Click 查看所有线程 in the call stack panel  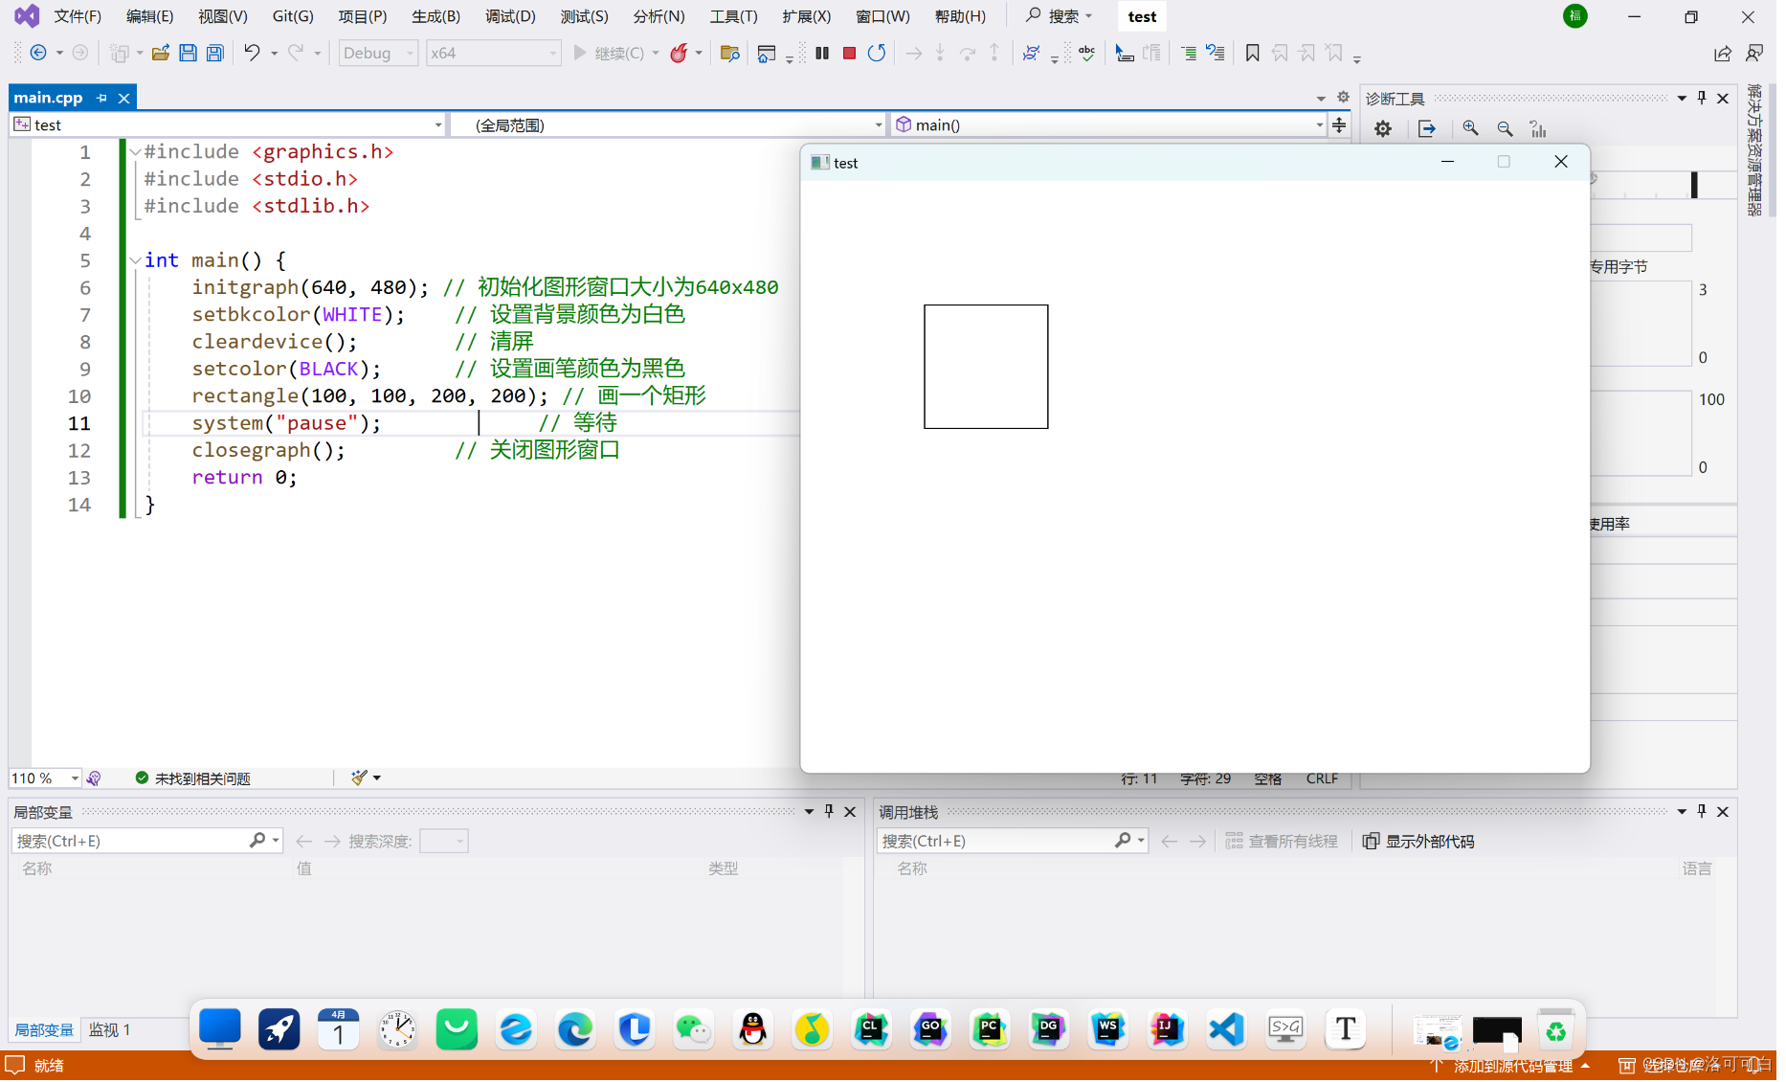pos(1292,841)
